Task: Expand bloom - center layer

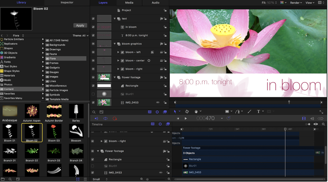Action: [118, 60]
